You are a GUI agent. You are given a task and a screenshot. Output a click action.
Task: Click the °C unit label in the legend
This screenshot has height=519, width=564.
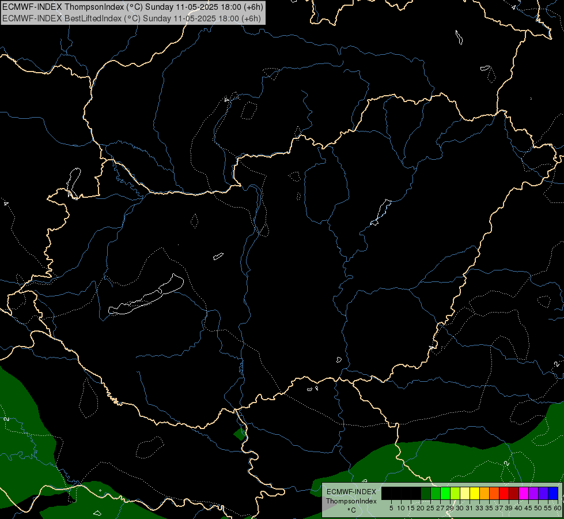[351, 510]
